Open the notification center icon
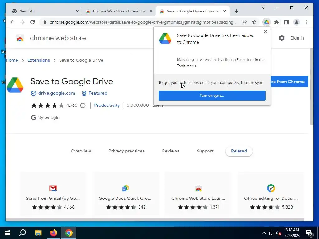This screenshot has width=319, height=239. click(x=309, y=233)
